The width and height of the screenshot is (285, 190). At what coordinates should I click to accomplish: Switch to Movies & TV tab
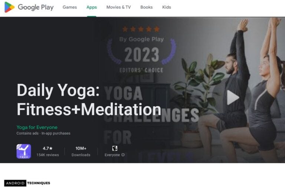(118, 7)
